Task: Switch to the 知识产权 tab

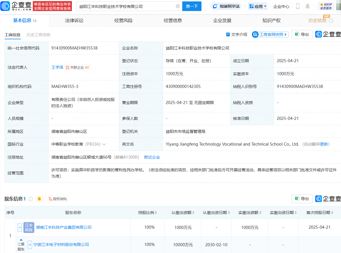Action: (x=271, y=20)
